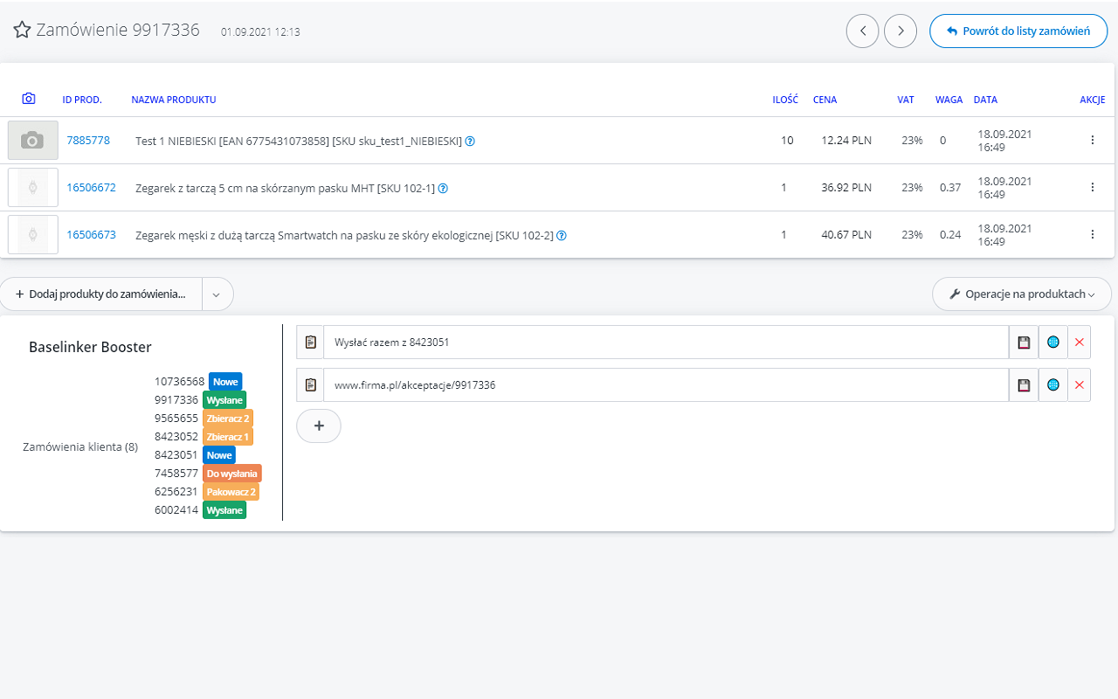Click the camera icon in the product table header
Screen dimensions: 1118x699
tap(29, 99)
